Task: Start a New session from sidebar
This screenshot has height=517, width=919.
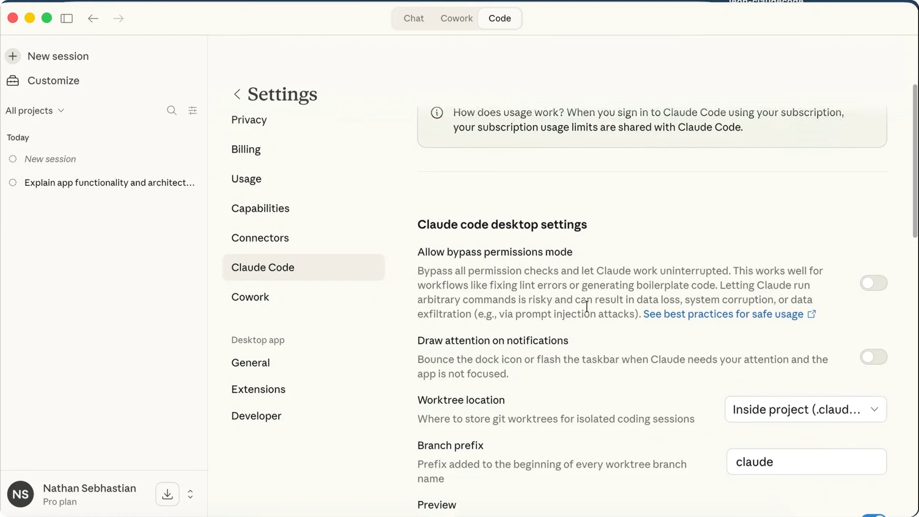Action: tap(58, 56)
